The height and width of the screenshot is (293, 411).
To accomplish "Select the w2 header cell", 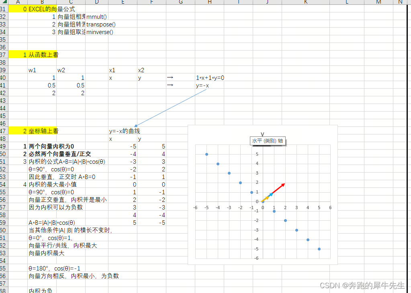I will click(x=71, y=70).
